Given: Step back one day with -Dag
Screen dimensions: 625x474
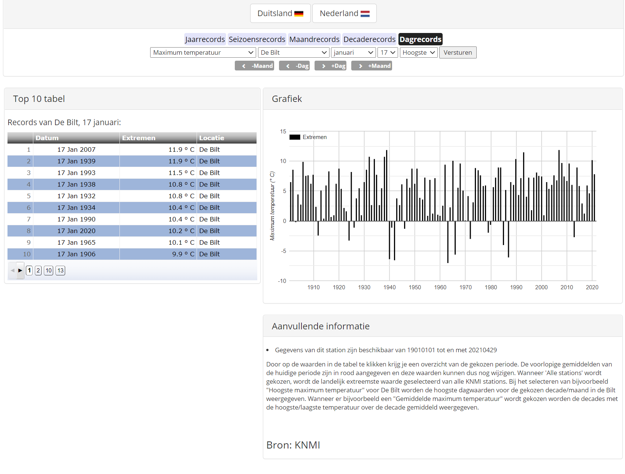Looking at the screenshot, I should coord(294,66).
